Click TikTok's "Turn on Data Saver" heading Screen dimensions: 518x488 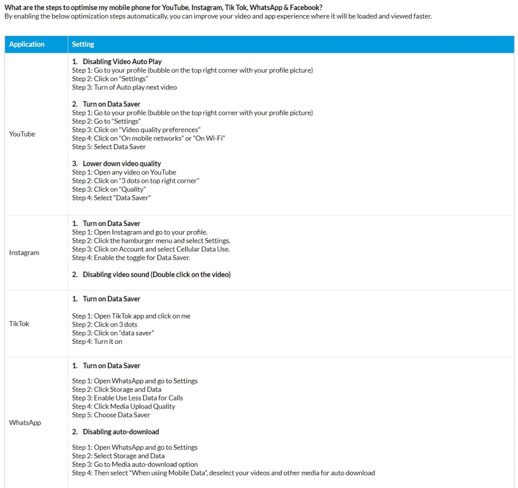(x=111, y=299)
